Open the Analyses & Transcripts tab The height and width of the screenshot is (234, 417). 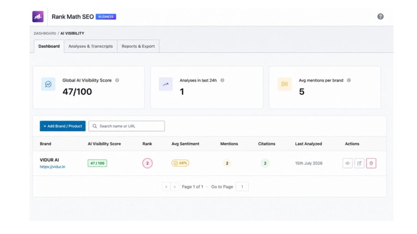(x=91, y=46)
